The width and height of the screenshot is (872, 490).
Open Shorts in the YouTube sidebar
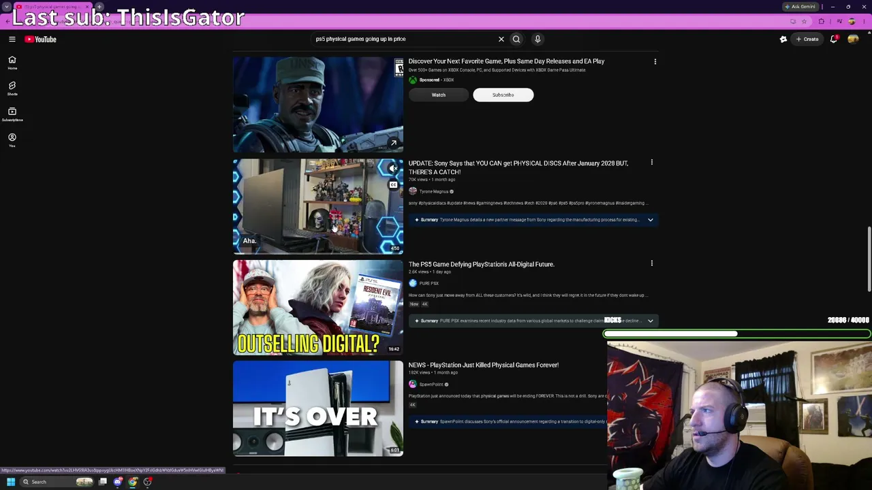[x=12, y=88]
